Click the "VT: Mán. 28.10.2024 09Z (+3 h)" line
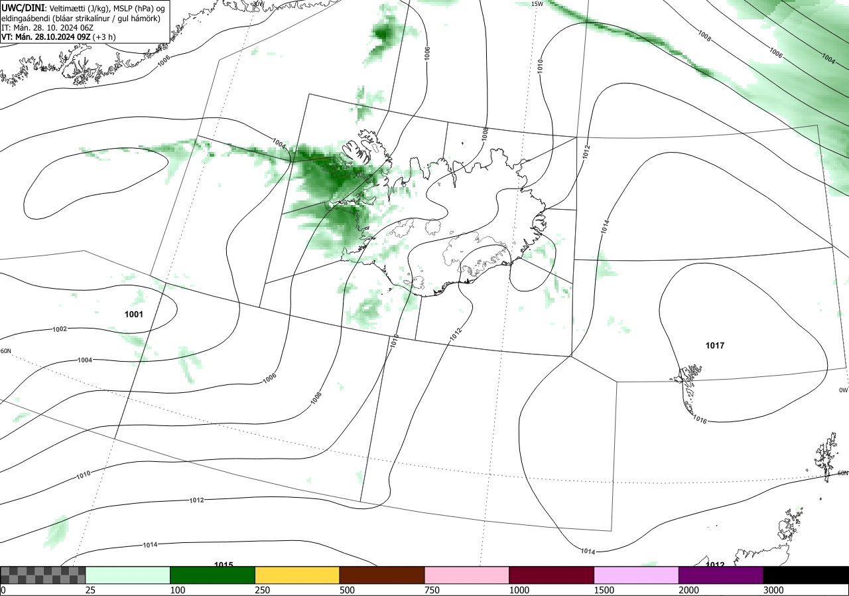The width and height of the screenshot is (849, 596). point(58,37)
